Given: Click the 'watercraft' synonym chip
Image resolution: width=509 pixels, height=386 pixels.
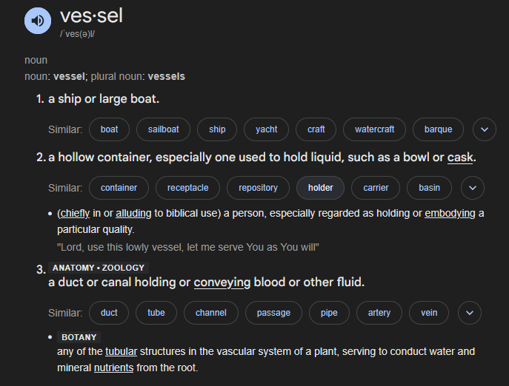Looking at the screenshot, I should 374,129.
